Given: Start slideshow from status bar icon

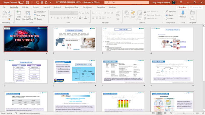Looking at the screenshot, I should coord(171,113).
